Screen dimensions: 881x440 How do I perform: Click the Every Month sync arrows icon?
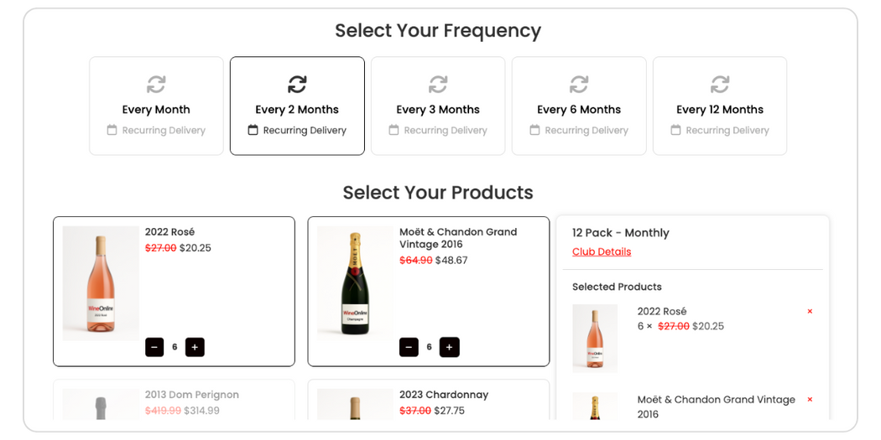coord(156,85)
